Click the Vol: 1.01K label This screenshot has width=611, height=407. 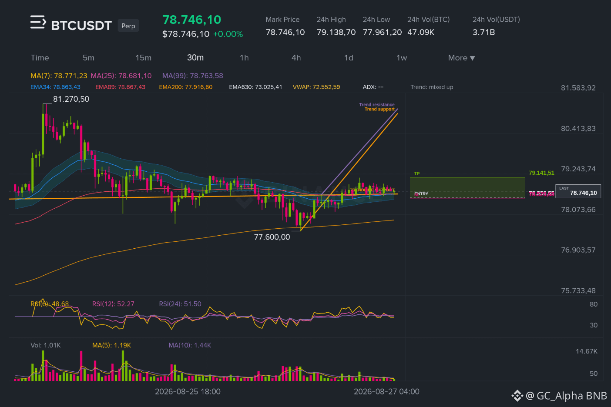[x=46, y=345]
